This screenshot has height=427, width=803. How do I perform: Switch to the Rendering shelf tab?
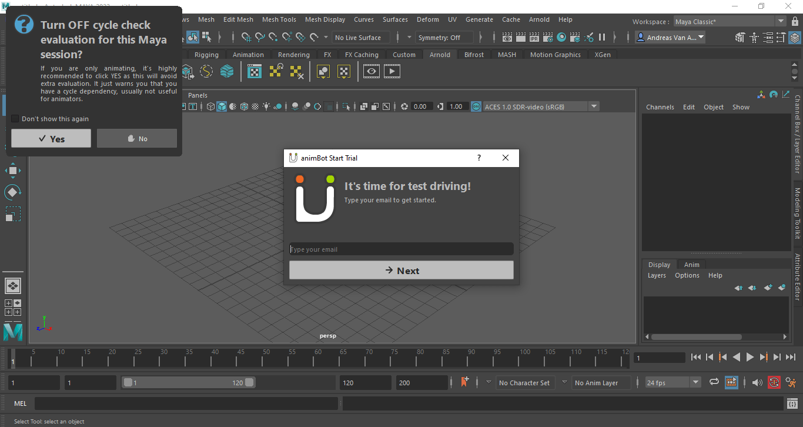294,54
